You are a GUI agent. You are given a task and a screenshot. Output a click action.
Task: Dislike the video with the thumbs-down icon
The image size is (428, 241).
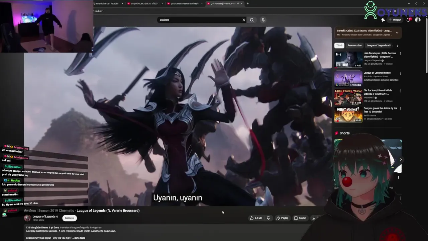coord(269,218)
